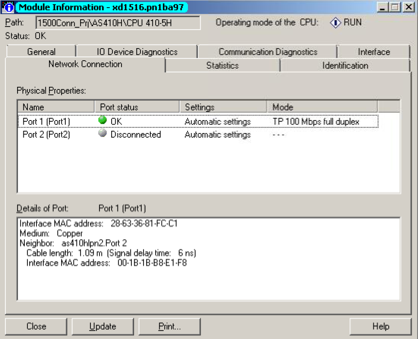This screenshot has height=339, width=418.
Task: Click the Path input field
Action: [117, 23]
